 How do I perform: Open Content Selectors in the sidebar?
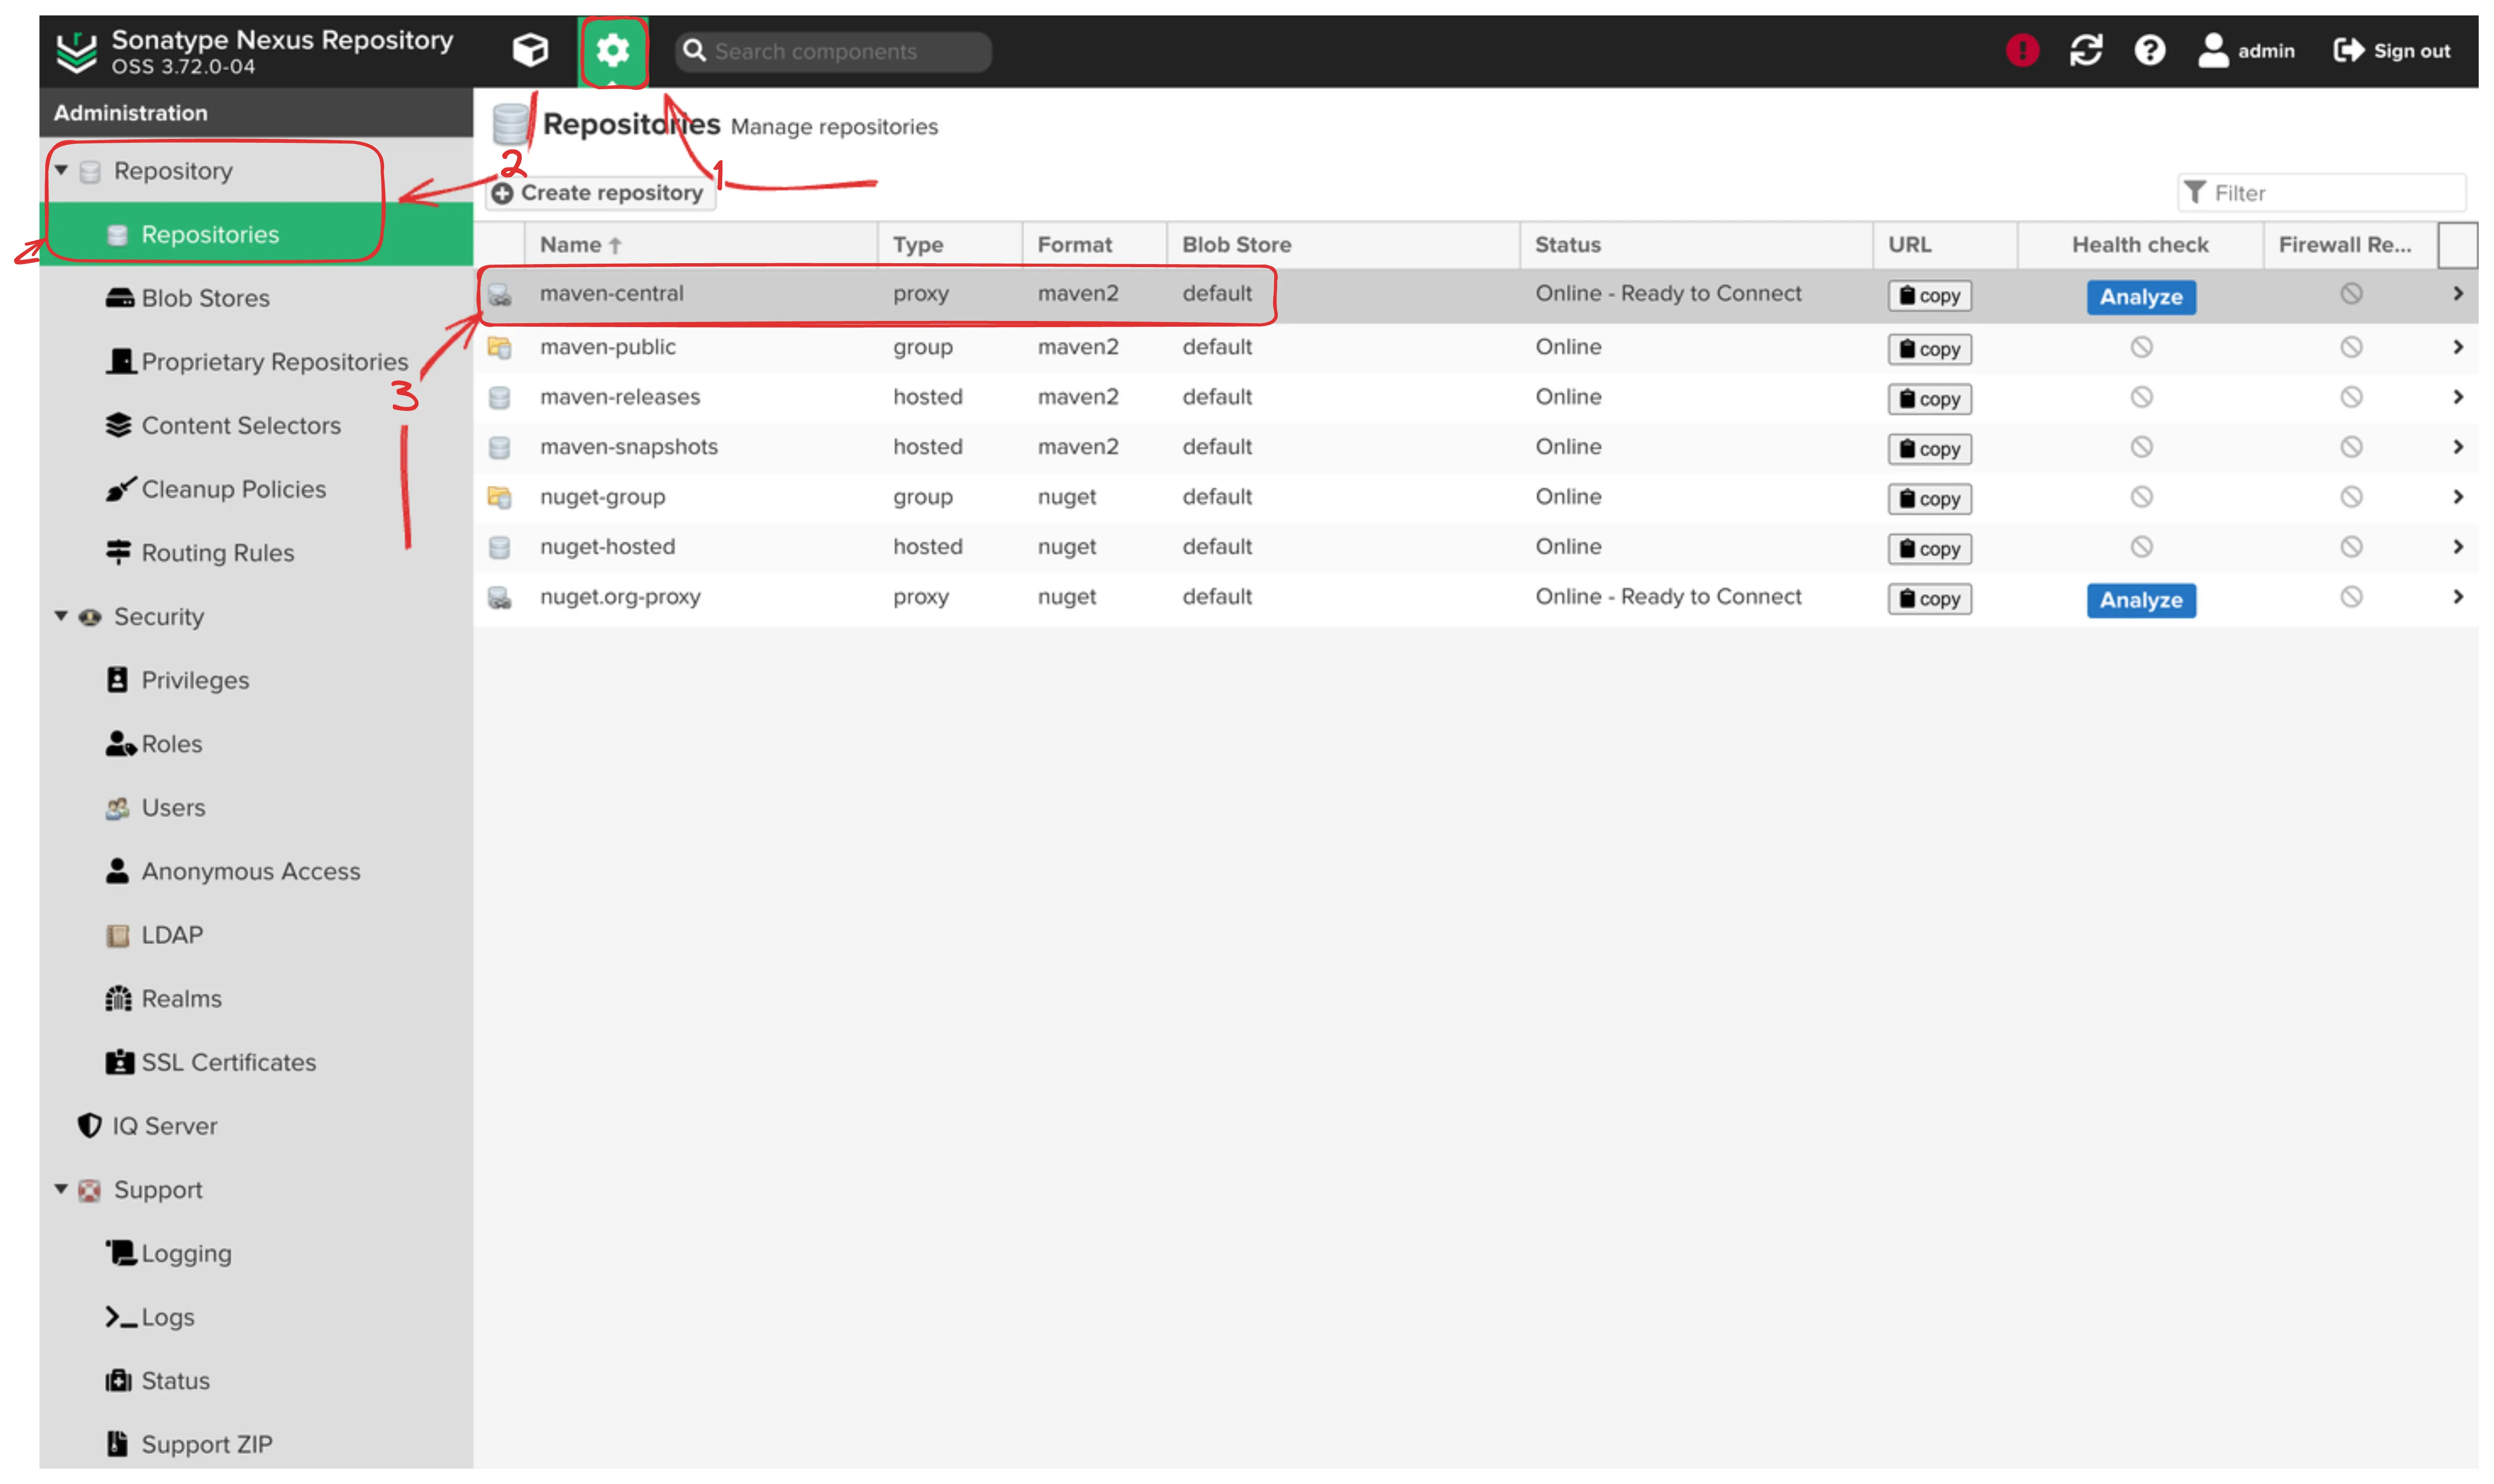pos(256,425)
